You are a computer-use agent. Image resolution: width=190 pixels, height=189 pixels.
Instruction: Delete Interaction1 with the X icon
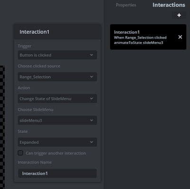(180, 37)
